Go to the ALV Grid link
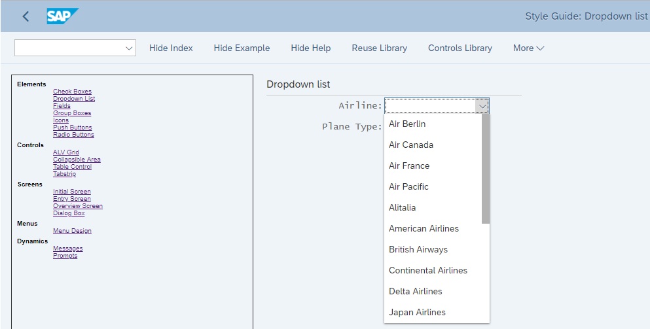The height and width of the screenshot is (329, 650). pos(66,152)
